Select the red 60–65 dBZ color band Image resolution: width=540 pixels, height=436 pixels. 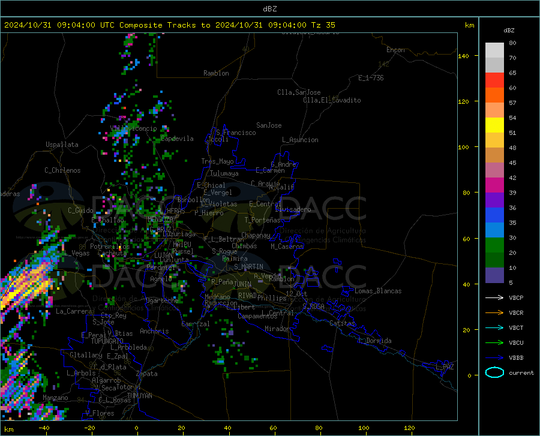coord(494,80)
